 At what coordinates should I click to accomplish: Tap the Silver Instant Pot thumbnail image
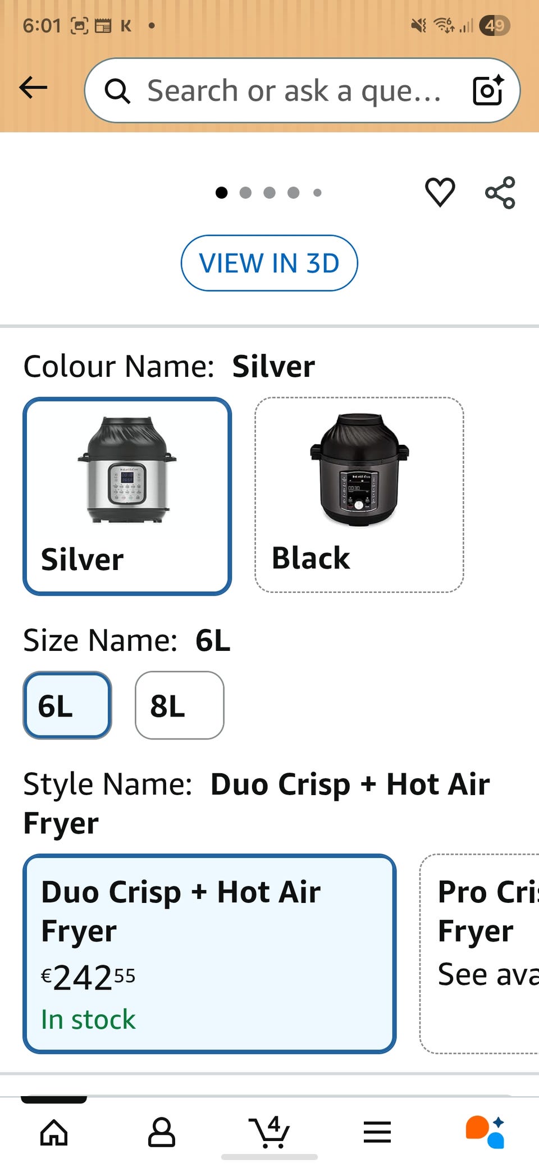pos(127,470)
